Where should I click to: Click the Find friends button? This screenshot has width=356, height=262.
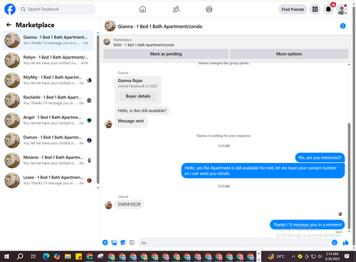293,9
